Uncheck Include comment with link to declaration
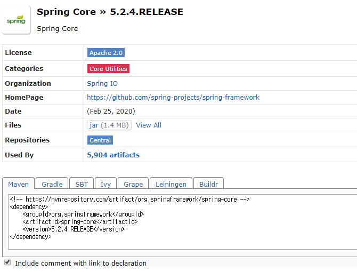The width and height of the screenshot is (357, 271). 7,262
